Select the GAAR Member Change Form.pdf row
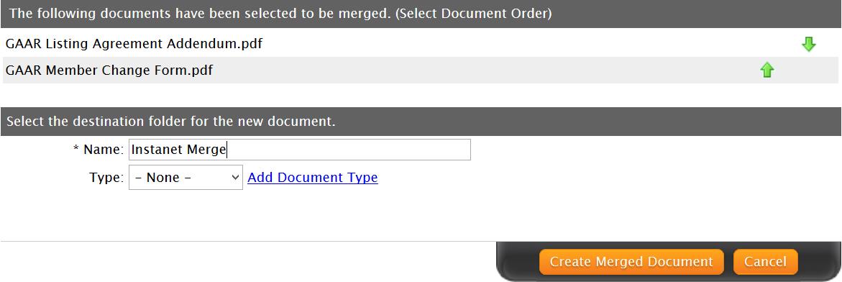842x282 pixels. pos(421,70)
